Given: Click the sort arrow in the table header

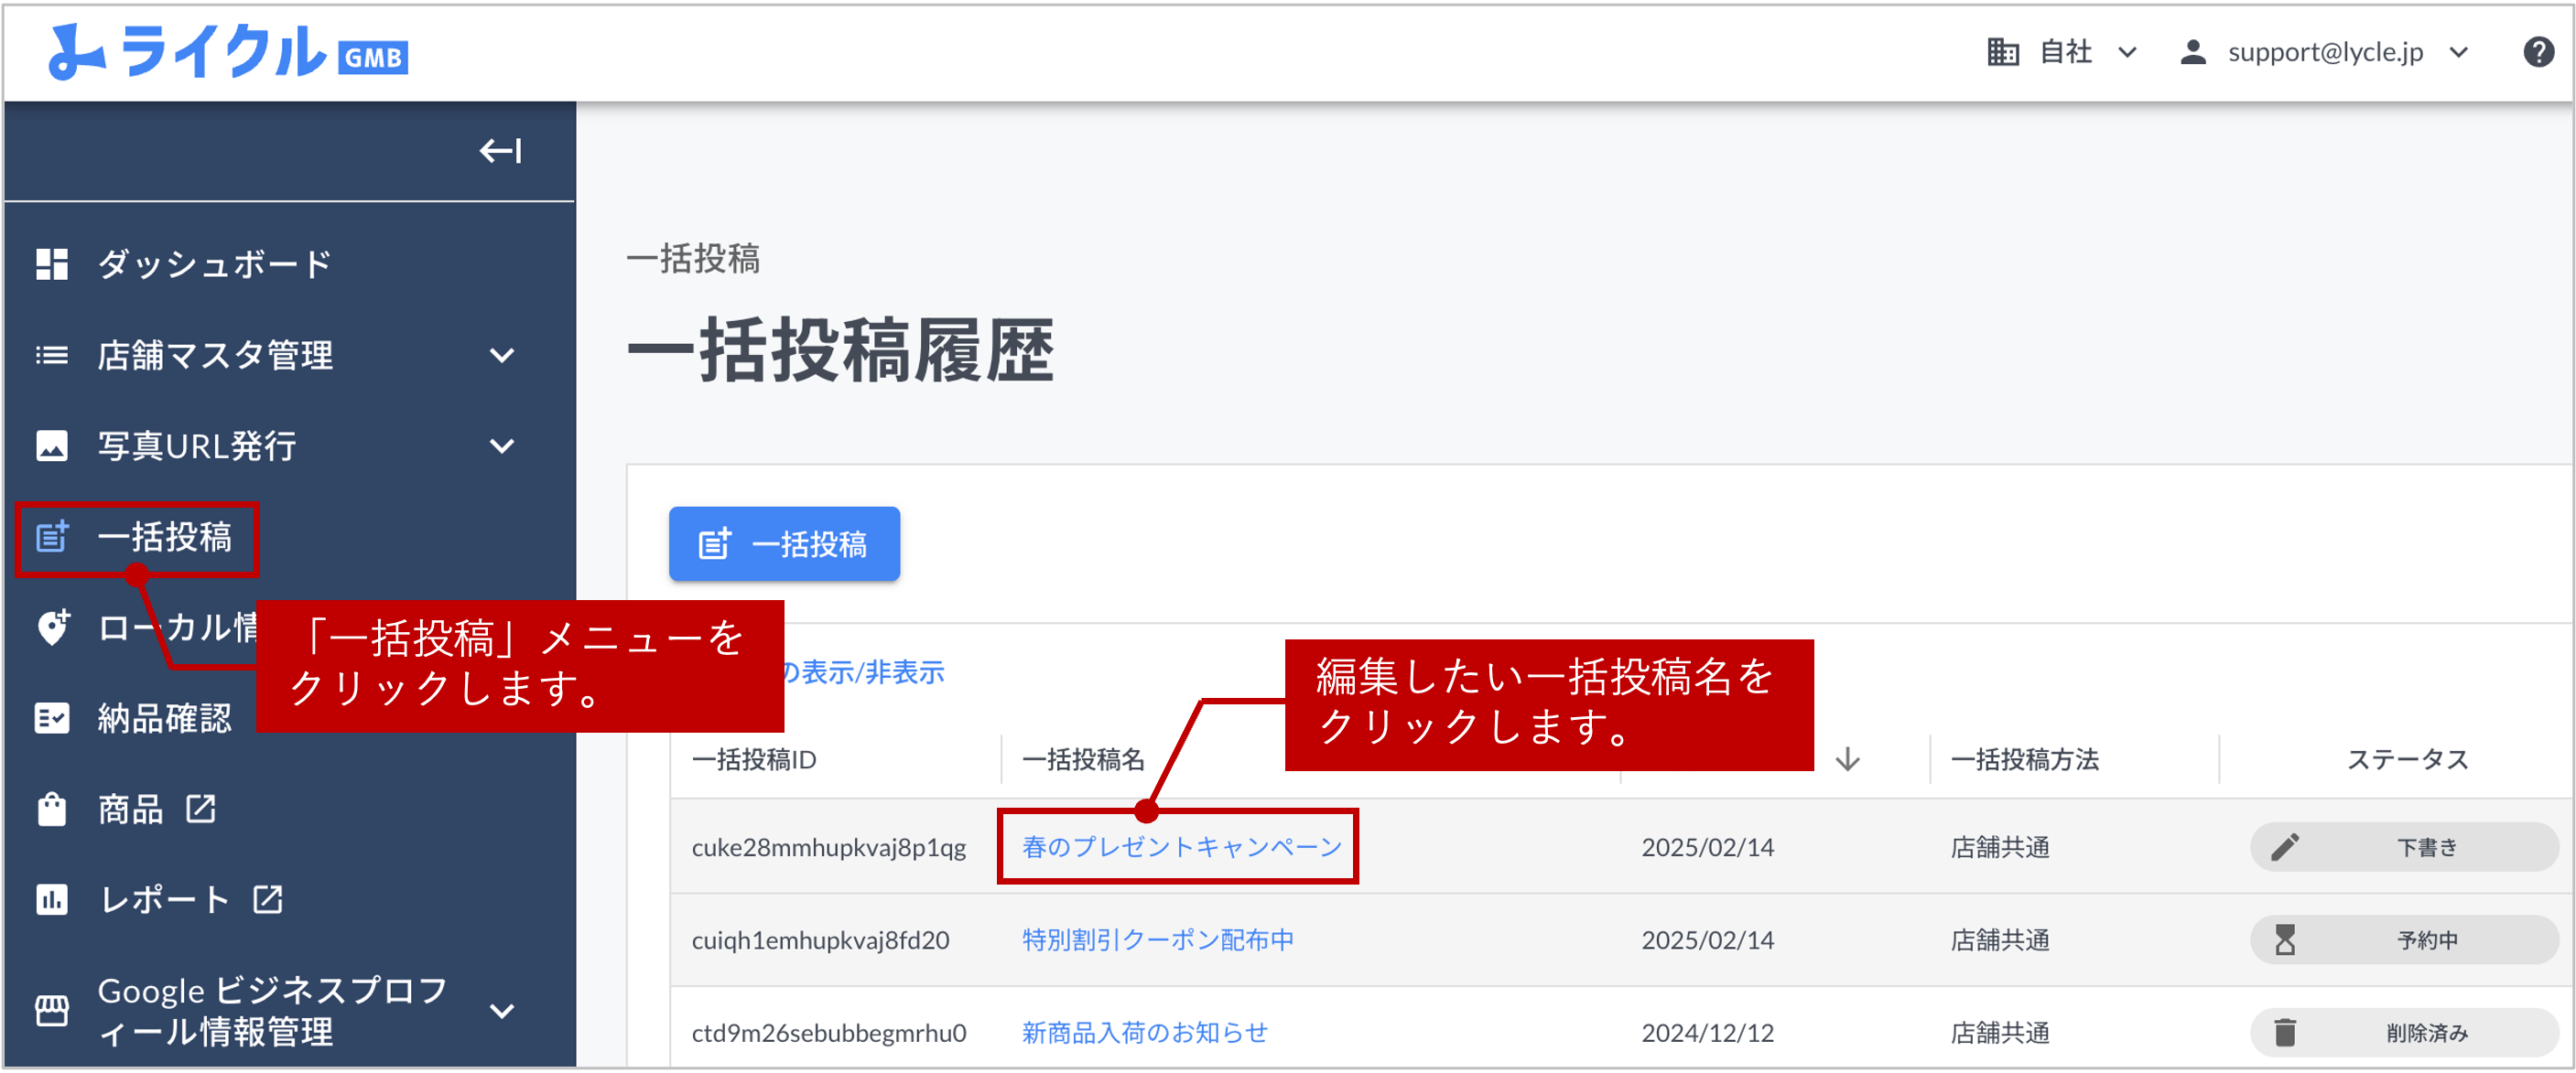Looking at the screenshot, I should coord(1848,759).
